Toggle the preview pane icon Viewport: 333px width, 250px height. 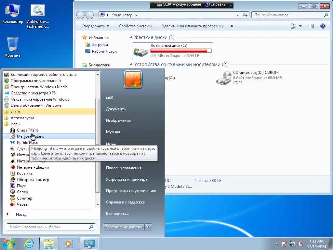[311, 26]
